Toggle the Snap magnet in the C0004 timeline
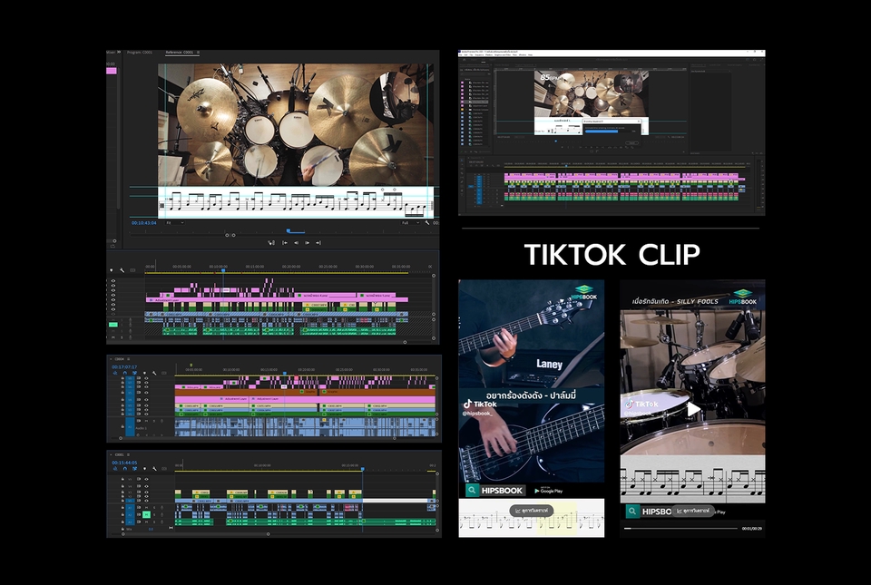This screenshot has height=585, width=871. pos(125,373)
